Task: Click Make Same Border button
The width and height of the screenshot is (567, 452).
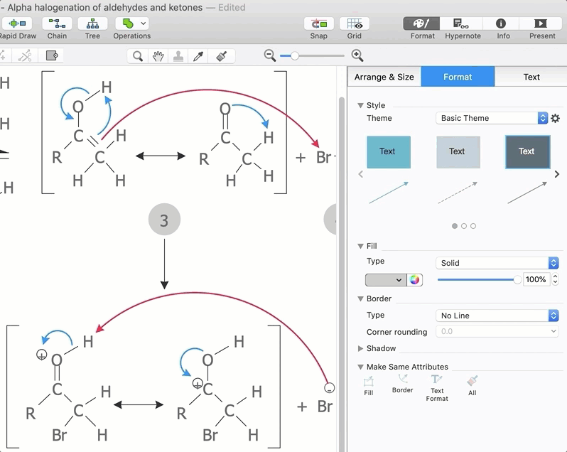Action: click(402, 384)
